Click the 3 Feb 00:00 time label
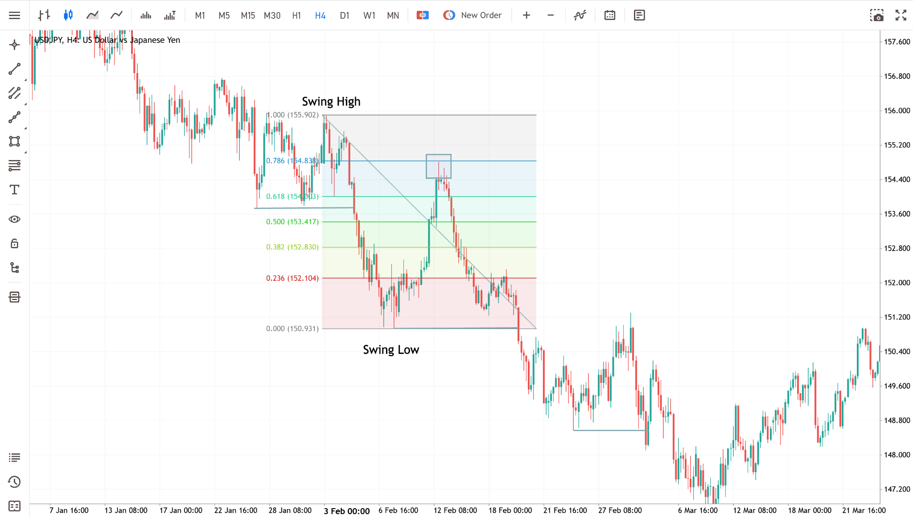 click(347, 511)
